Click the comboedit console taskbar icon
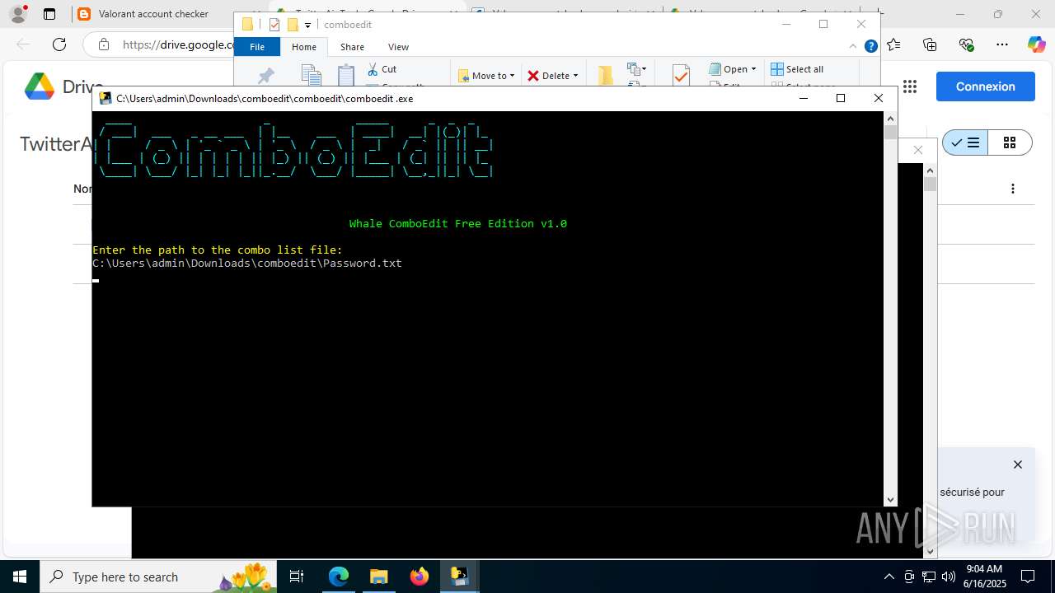 [459, 577]
